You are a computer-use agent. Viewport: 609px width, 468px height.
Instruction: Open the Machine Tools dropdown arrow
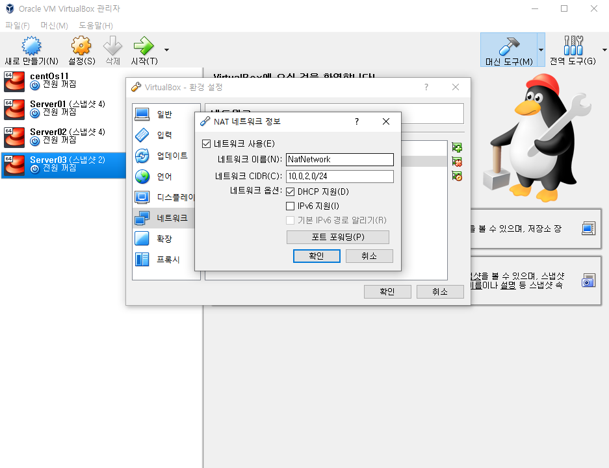541,49
